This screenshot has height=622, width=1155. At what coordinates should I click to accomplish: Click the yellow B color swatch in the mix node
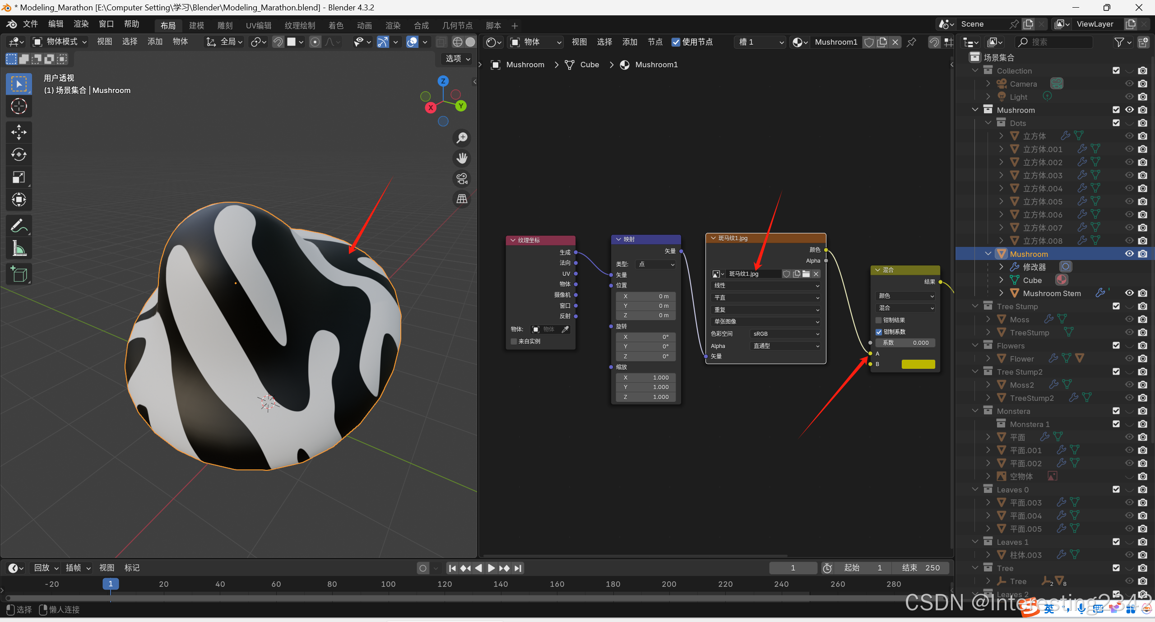pos(918,364)
